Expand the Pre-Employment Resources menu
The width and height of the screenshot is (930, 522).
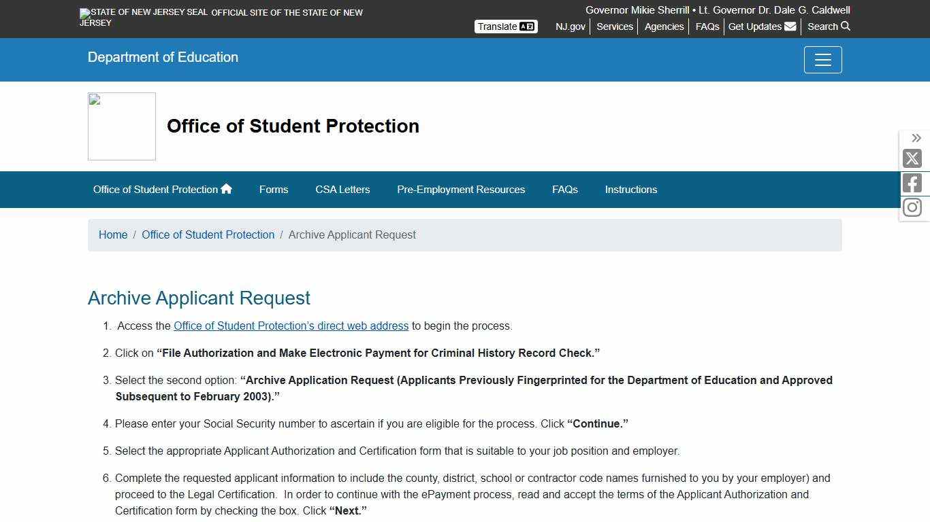tap(461, 190)
